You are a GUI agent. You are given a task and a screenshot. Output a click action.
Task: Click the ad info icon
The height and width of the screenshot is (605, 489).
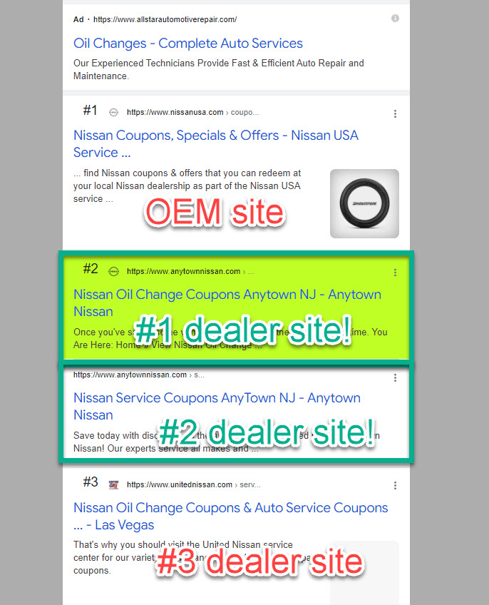pos(395,18)
